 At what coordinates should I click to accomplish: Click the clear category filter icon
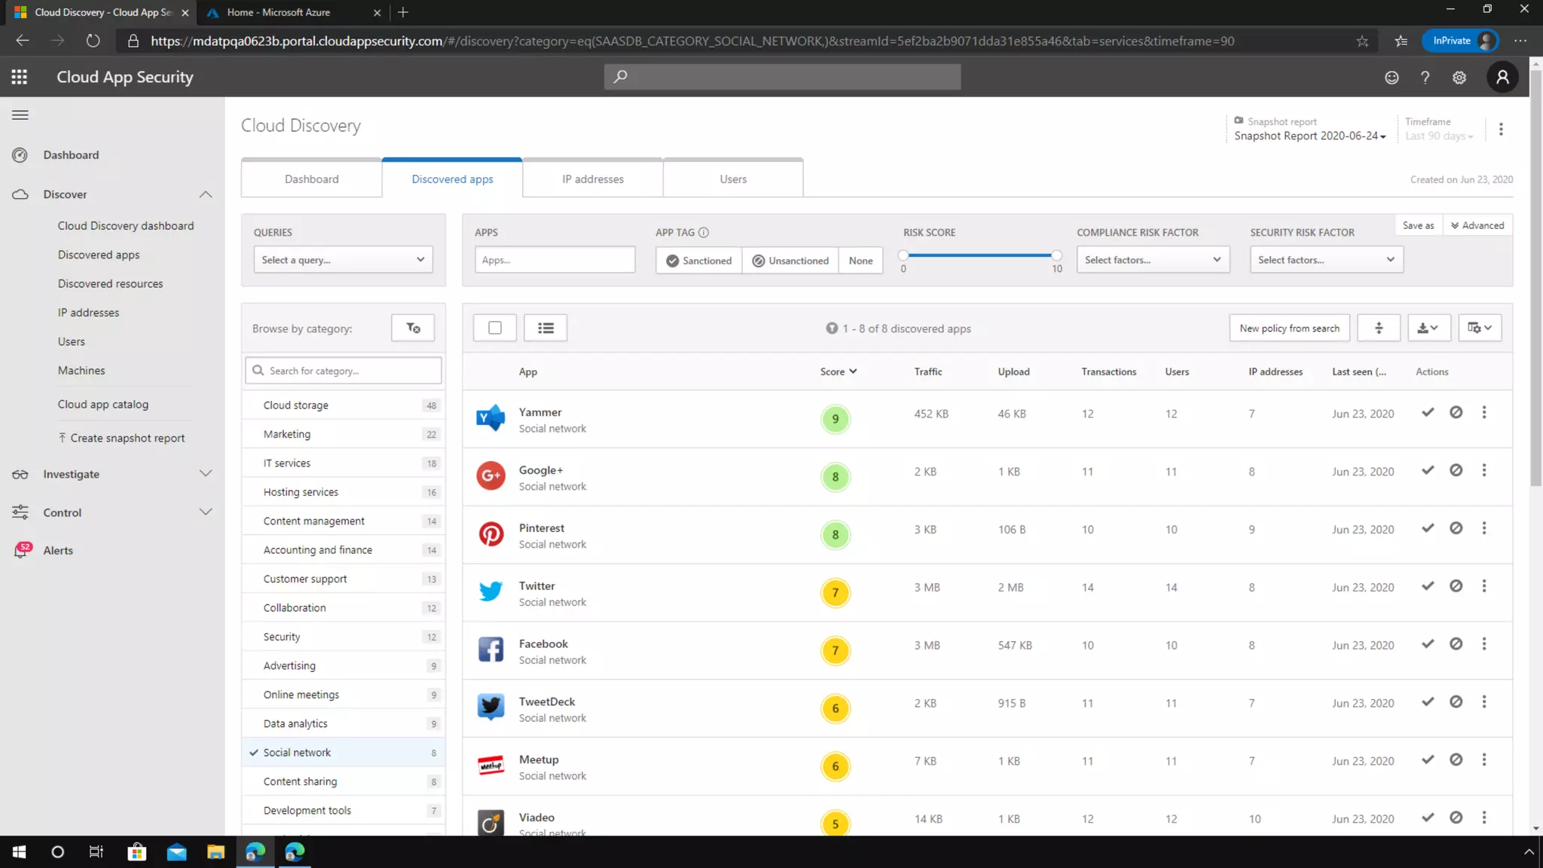[x=413, y=328]
